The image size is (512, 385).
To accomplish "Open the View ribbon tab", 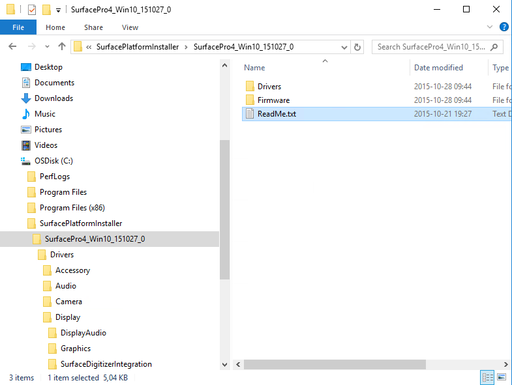I will (130, 27).
